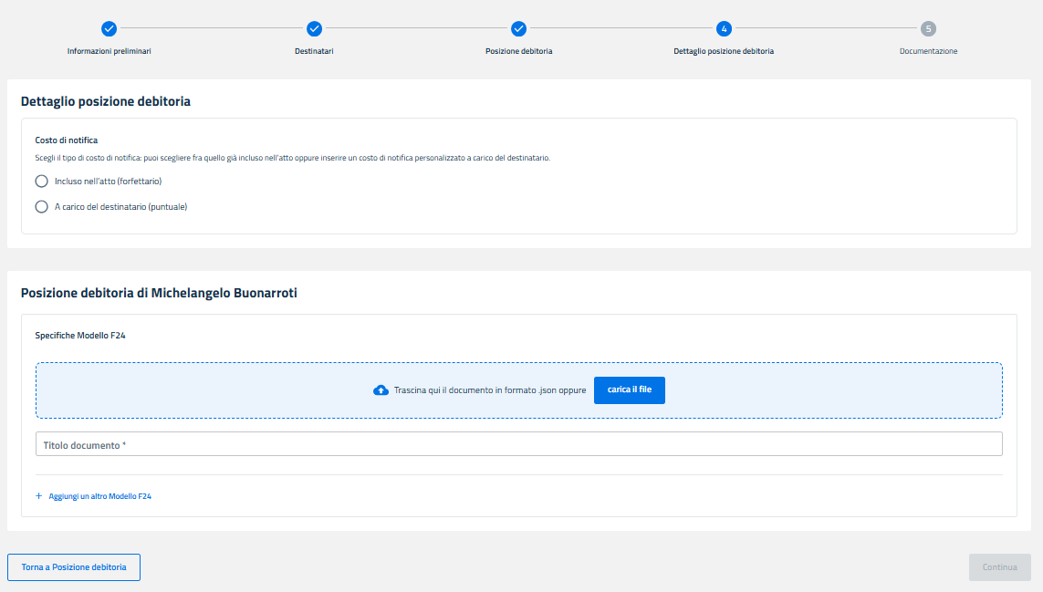The image size is (1043, 592).
Task: Click the completed Informazioni preliminari checkmark icon
Action: pos(109,28)
